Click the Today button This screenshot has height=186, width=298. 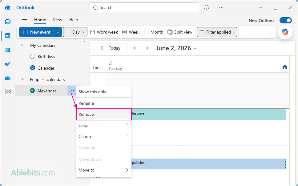111,48
